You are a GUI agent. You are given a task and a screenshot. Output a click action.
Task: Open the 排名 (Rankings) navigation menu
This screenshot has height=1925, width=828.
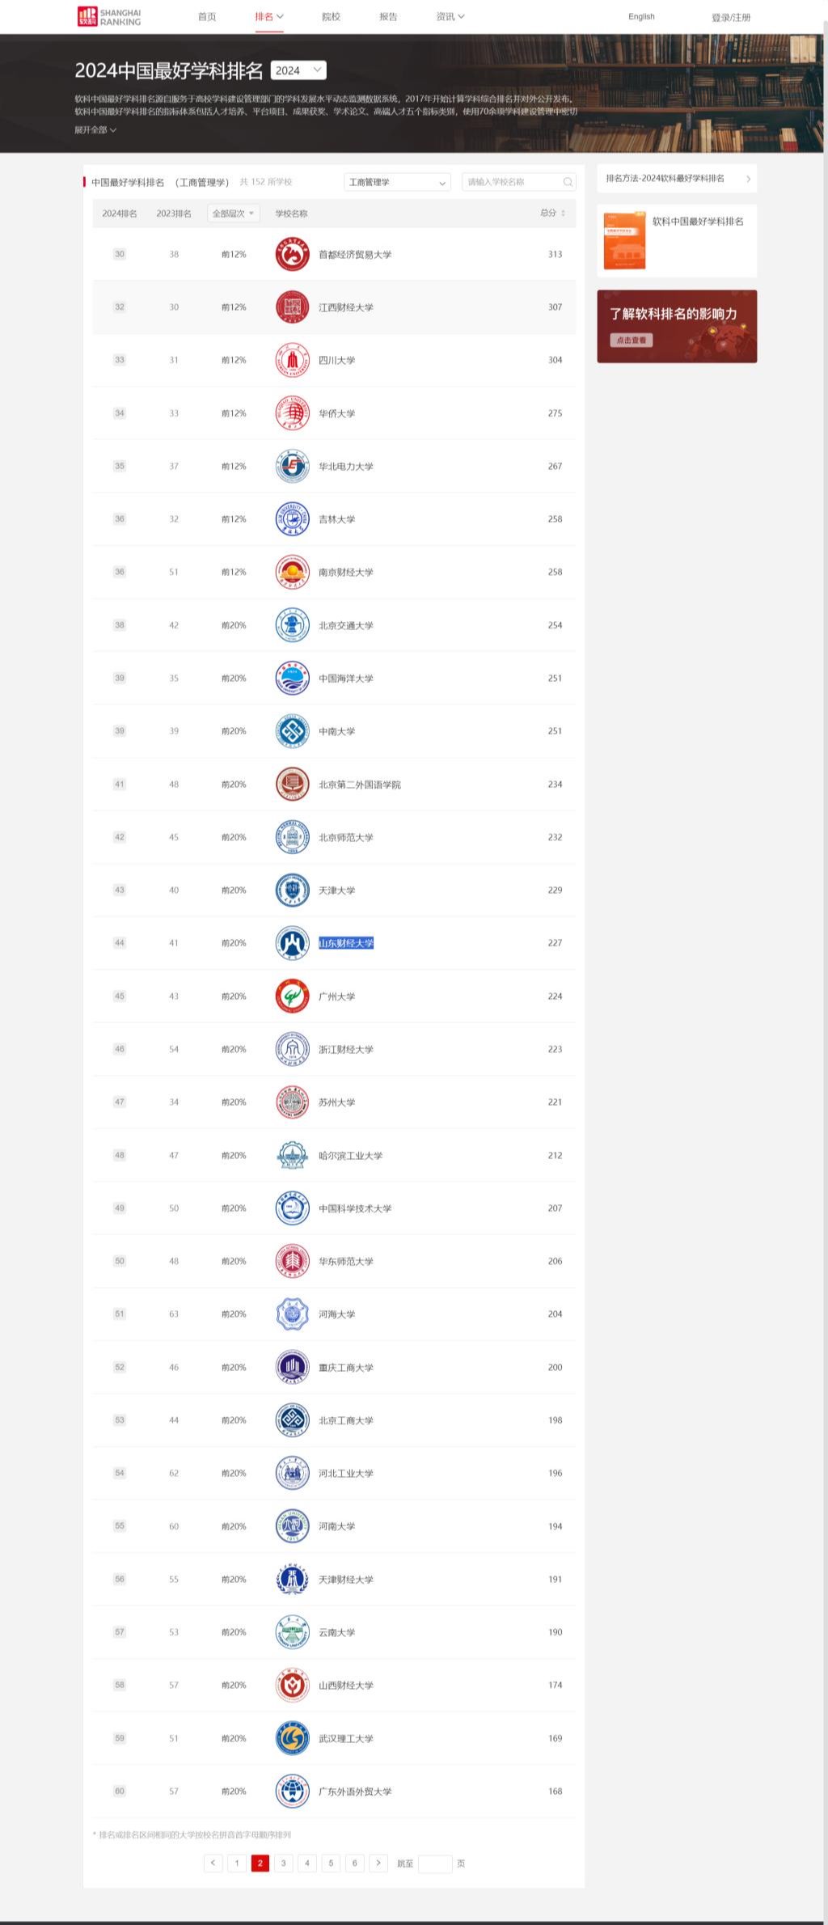[x=269, y=16]
